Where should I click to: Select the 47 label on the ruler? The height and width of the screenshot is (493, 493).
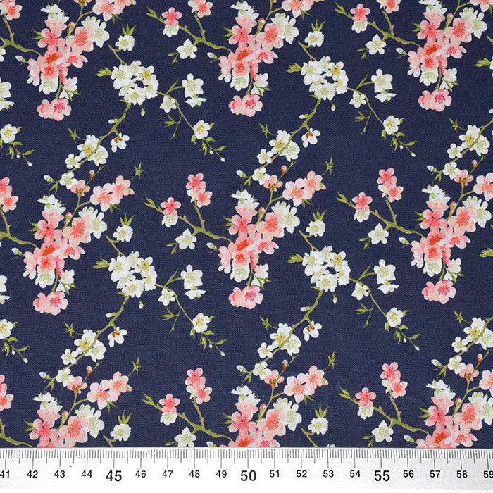(167, 475)
